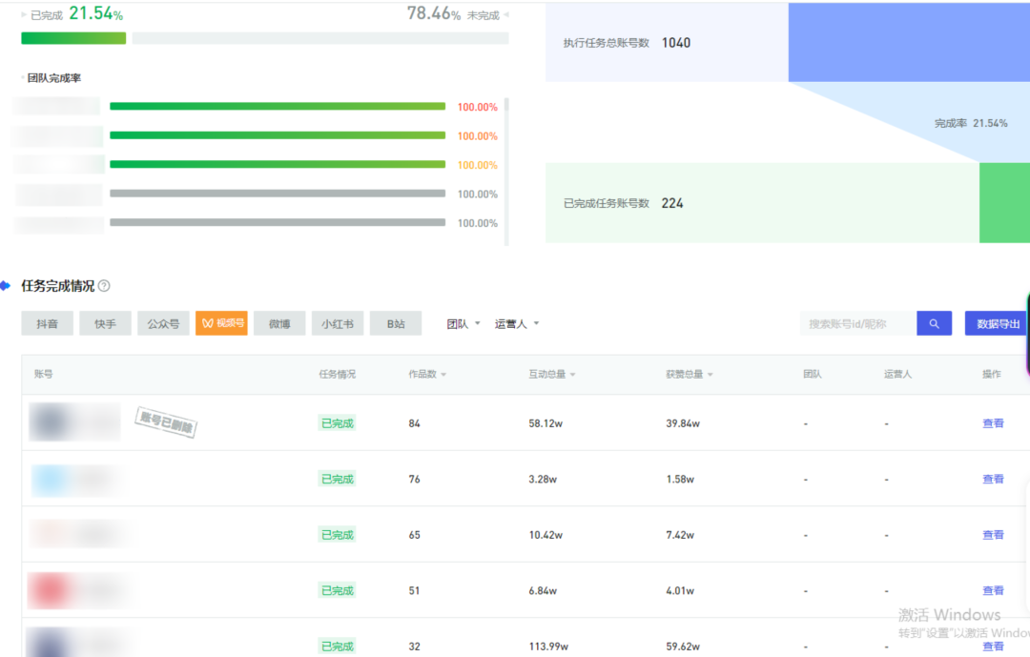The height and width of the screenshot is (657, 1030).
Task: Click the search magnifier icon button
Action: [x=934, y=324]
